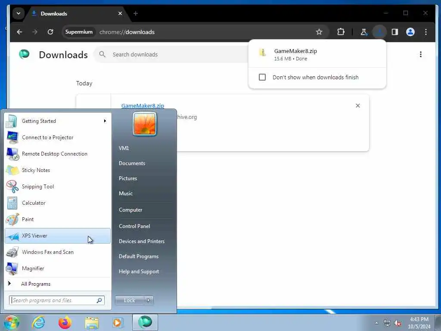This screenshot has width=441, height=331.
Task: Open Documents from Start menu
Action: 132,163
